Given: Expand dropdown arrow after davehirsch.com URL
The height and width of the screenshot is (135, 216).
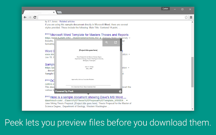Looking at the screenshot, I should (127, 101).
